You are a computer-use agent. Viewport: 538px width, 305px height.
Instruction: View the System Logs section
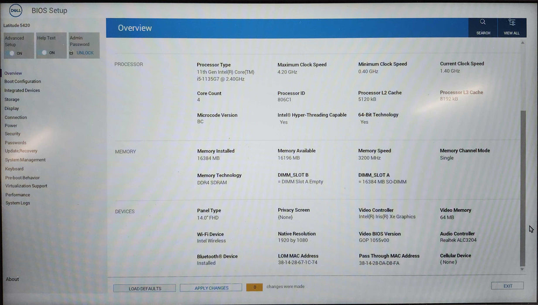point(18,203)
